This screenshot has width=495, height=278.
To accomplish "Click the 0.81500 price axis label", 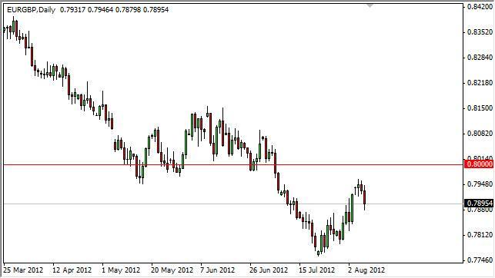I will (480, 108).
